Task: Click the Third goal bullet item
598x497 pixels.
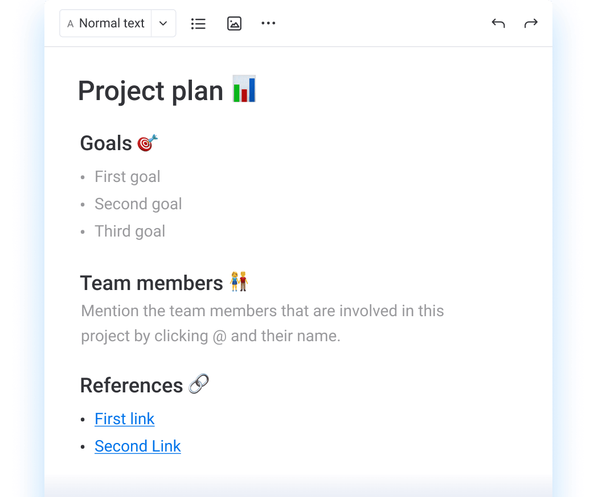Action: [130, 231]
